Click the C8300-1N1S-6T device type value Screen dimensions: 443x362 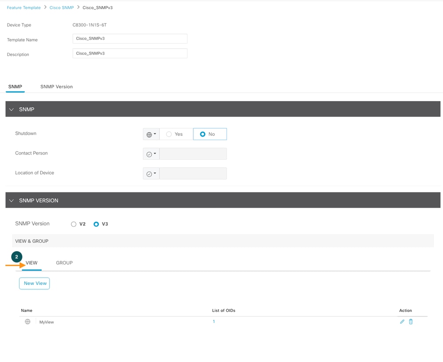[x=90, y=25]
